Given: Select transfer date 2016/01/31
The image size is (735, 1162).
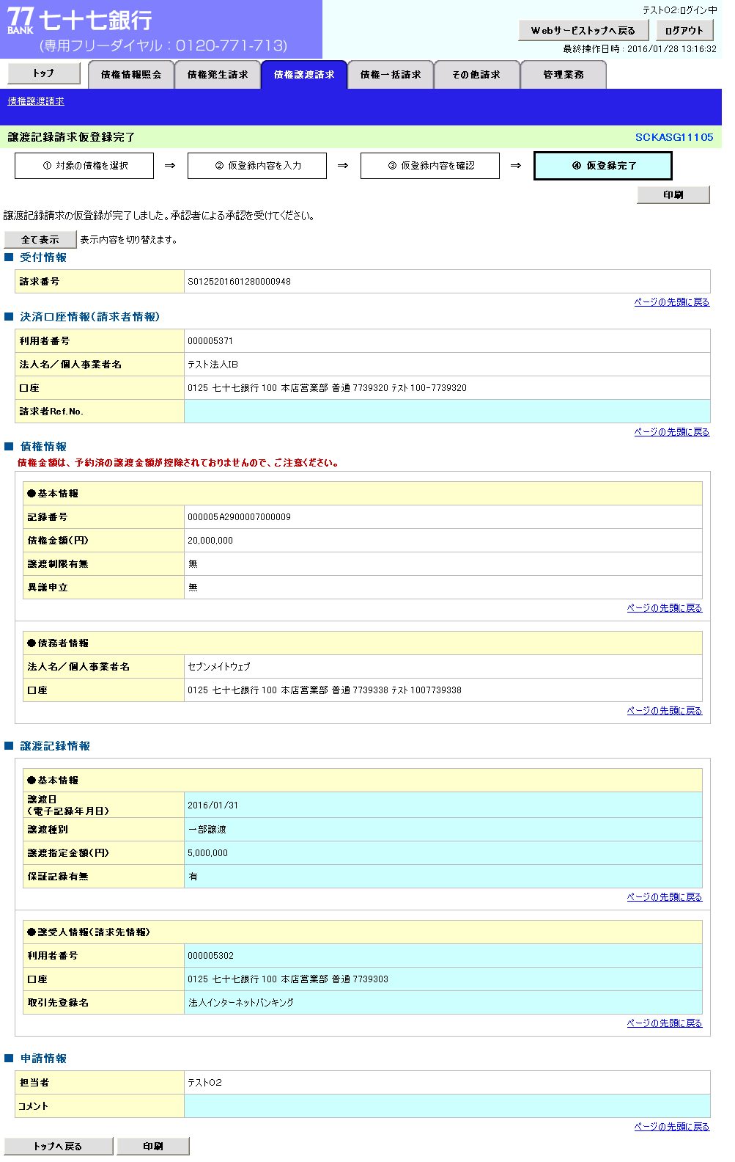Looking at the screenshot, I should pyautogui.click(x=213, y=805).
